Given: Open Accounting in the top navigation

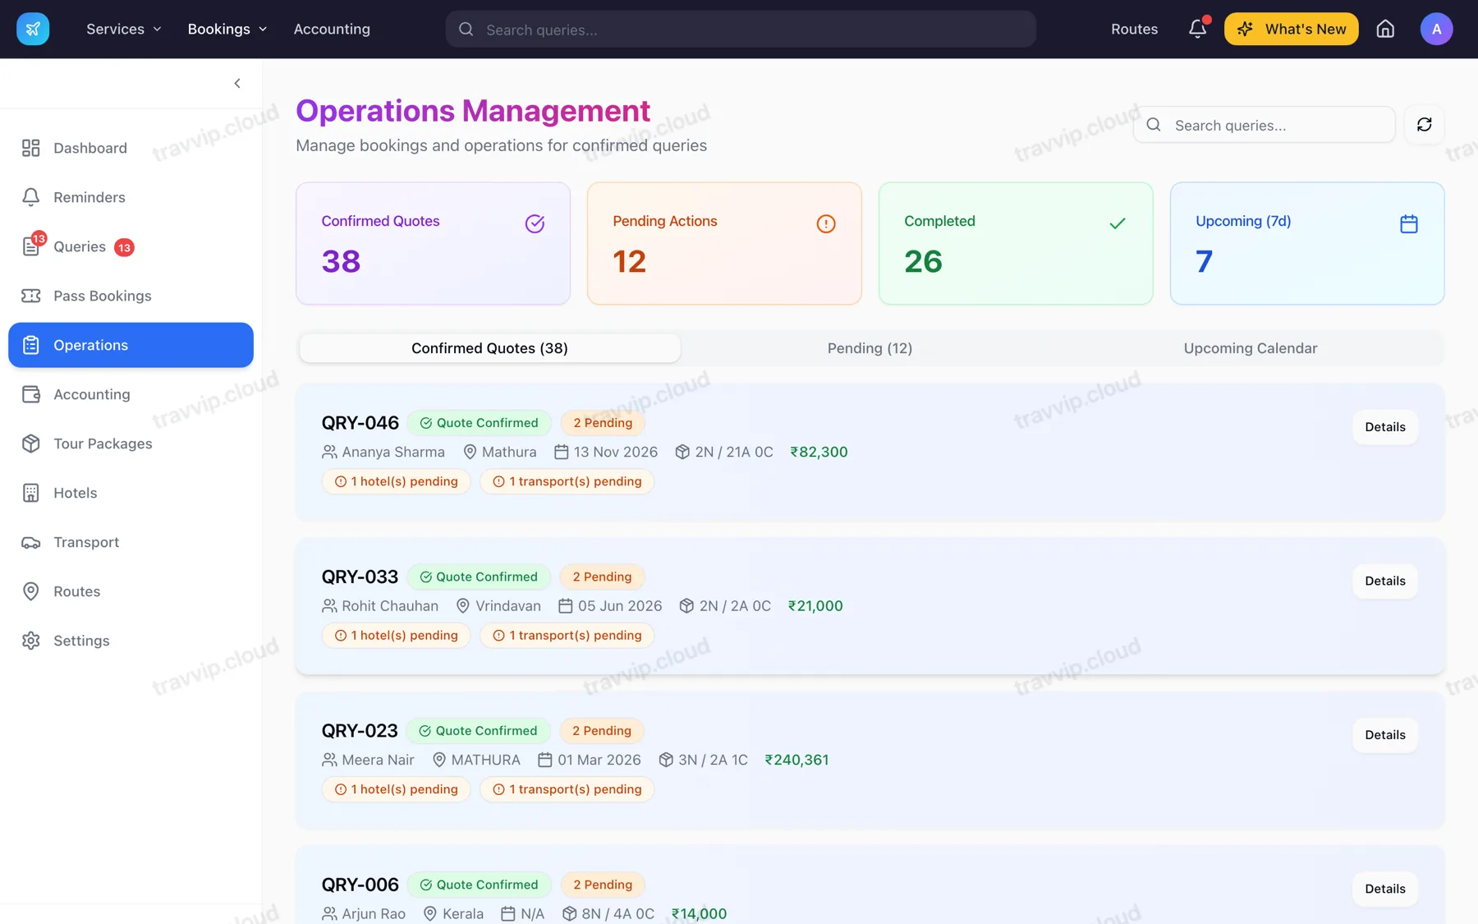Looking at the screenshot, I should point(332,29).
